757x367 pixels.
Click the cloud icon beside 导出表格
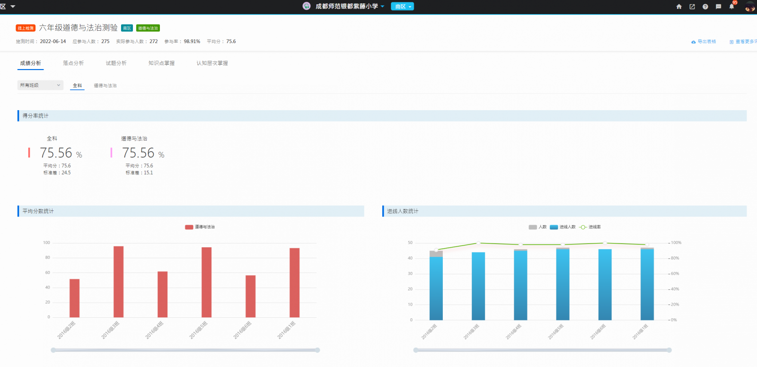point(694,42)
